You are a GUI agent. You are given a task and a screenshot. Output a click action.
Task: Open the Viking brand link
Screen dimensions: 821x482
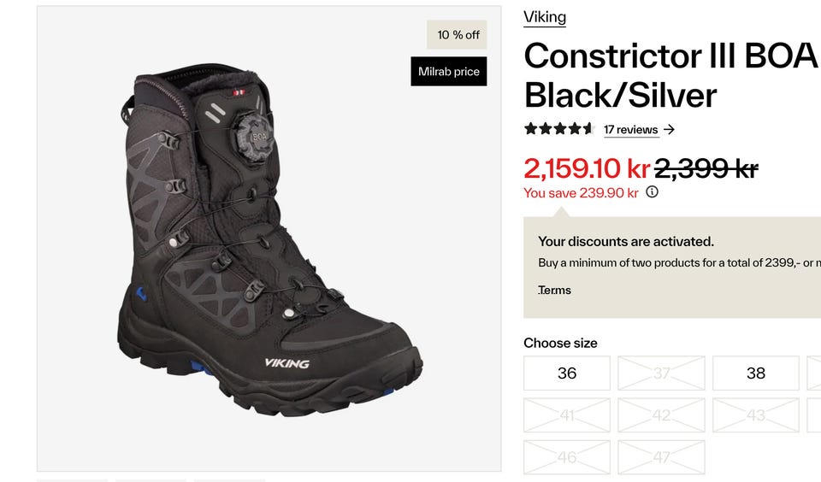[x=545, y=17]
